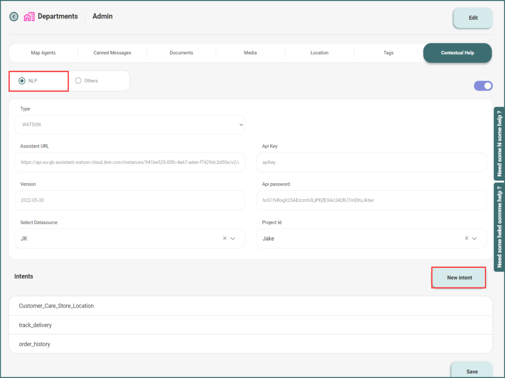Open the Media tab
Image resolution: width=505 pixels, height=378 pixels.
pos(250,53)
